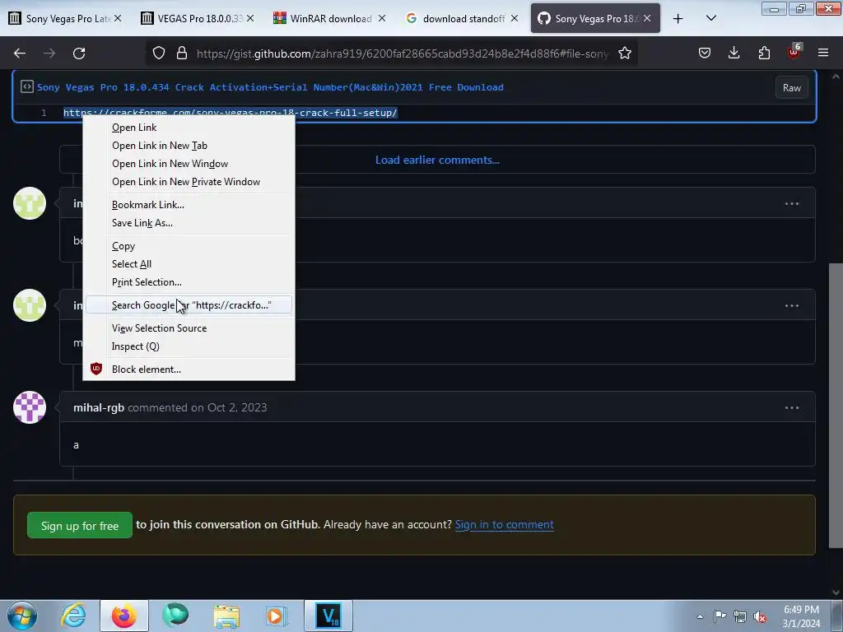
Task: Reload the current page
Action: (x=79, y=53)
